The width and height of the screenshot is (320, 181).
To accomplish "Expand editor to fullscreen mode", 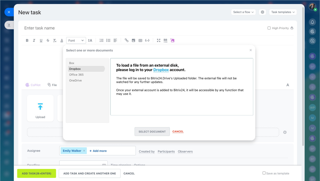I will click(x=158, y=40).
